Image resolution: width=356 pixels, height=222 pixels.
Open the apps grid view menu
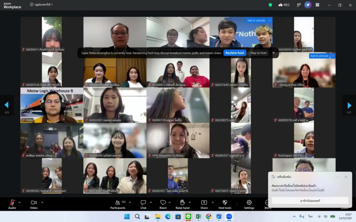(317, 5)
